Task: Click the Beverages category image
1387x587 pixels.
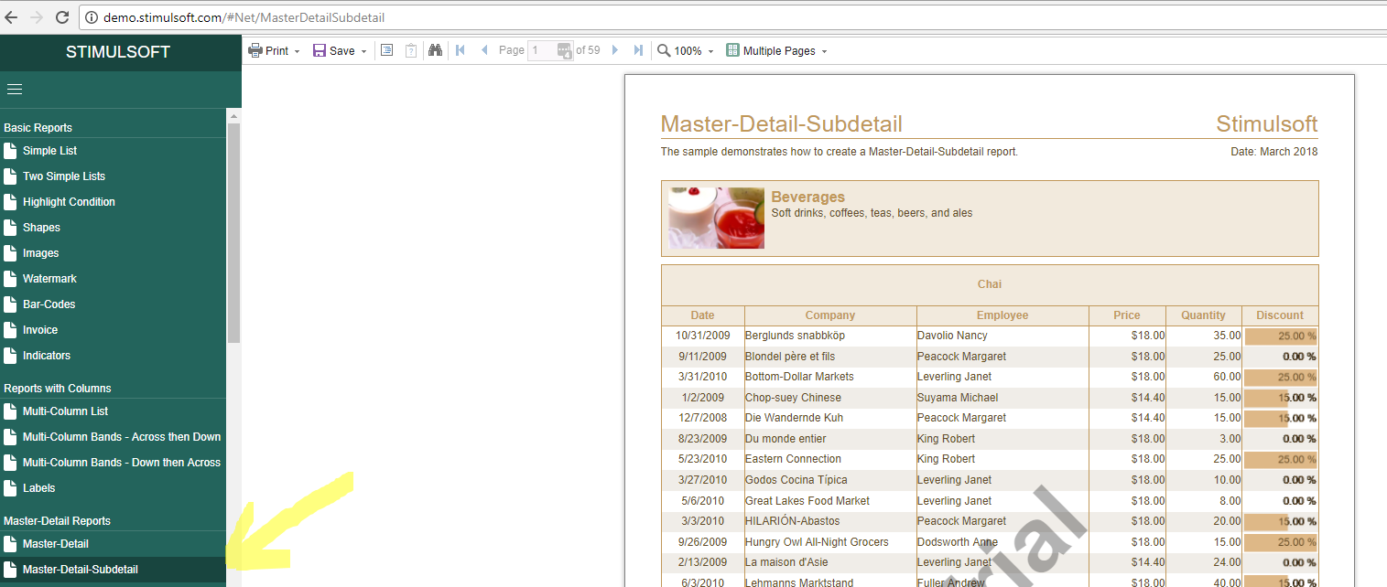Action: click(x=716, y=218)
